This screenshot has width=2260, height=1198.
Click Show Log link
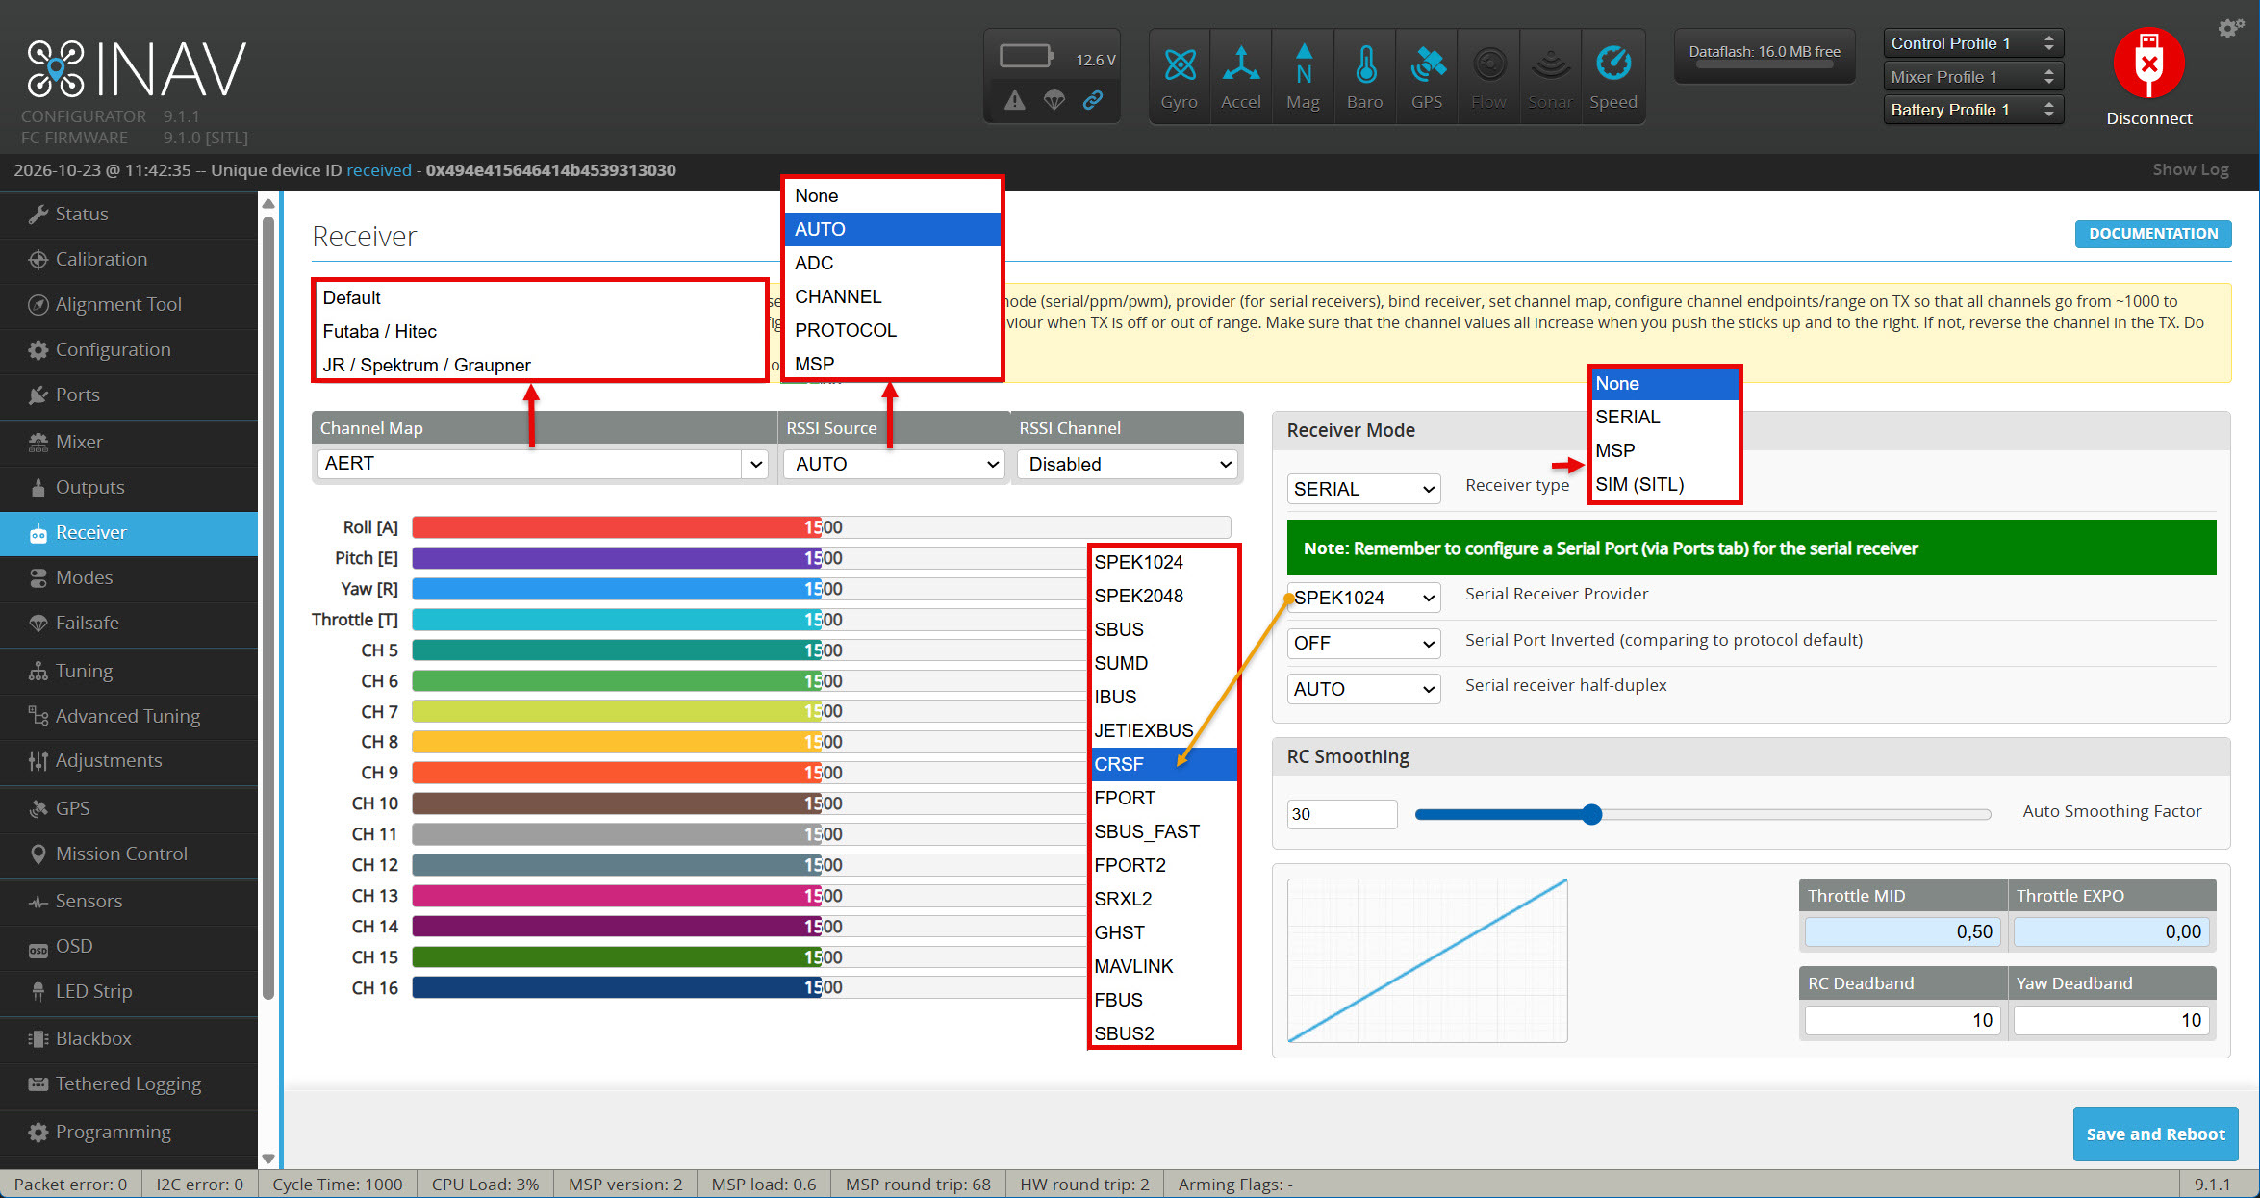tap(2191, 169)
